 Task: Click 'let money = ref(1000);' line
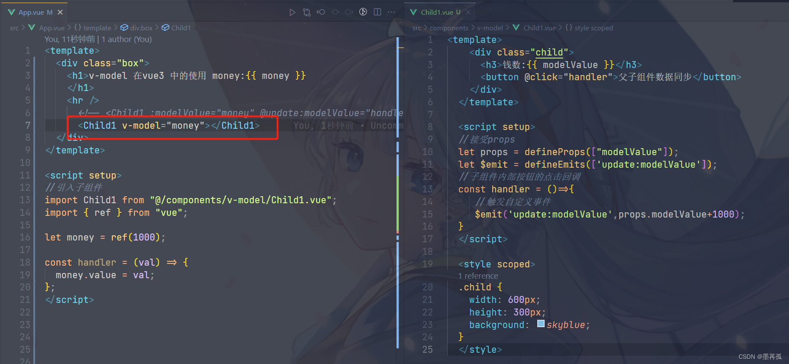pyautogui.click(x=105, y=237)
